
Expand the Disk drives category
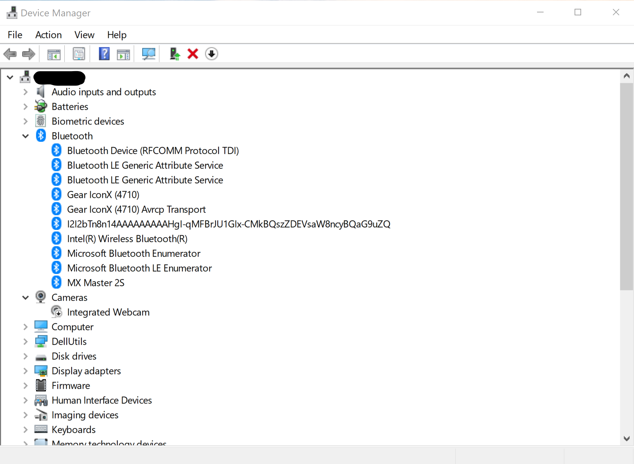pos(25,356)
